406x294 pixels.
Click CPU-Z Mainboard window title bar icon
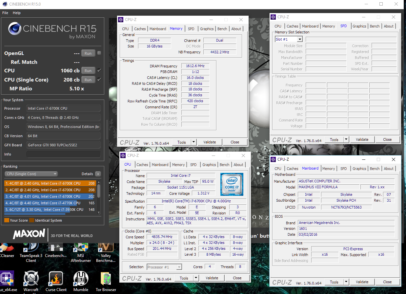[x=274, y=159]
